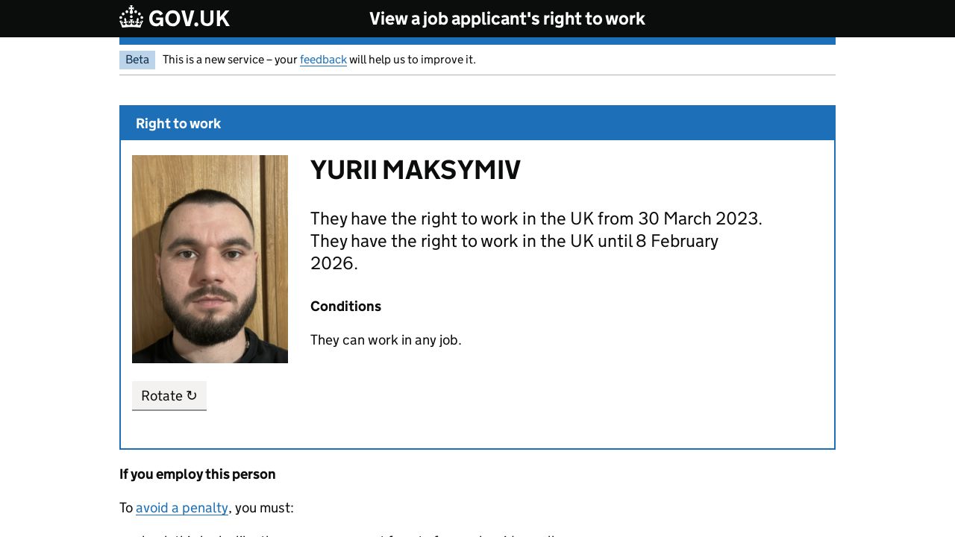The height and width of the screenshot is (537, 955).
Task: Click the 'you must:' text
Action: [x=264, y=508]
